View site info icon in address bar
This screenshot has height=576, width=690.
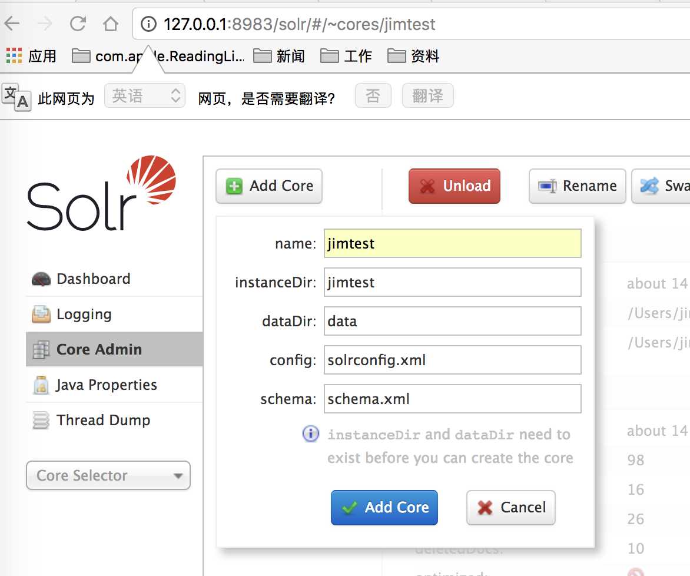pos(149,24)
